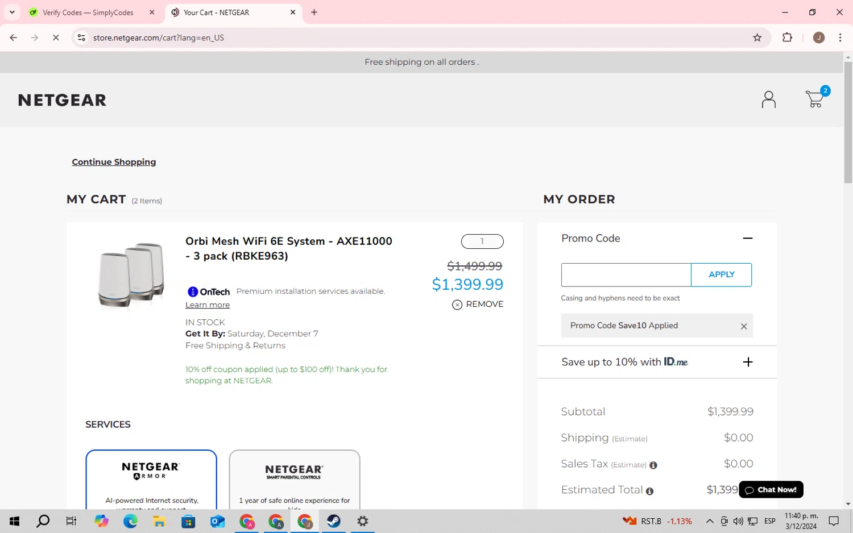This screenshot has height=533, width=853.
Task: Open the account profile icon
Action: [x=768, y=99]
